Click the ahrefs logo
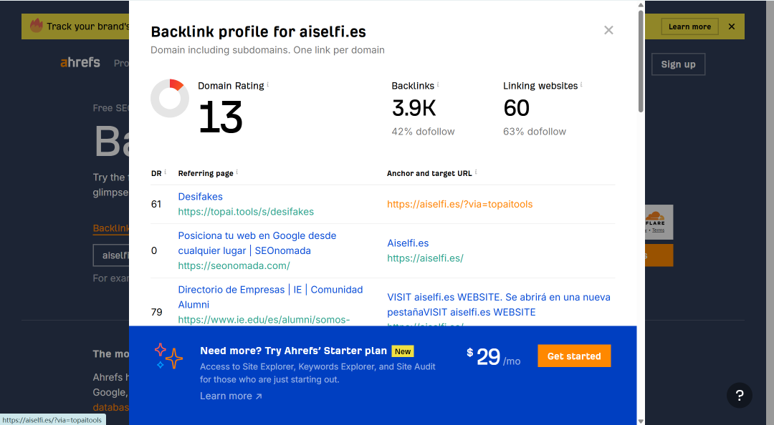The width and height of the screenshot is (774, 425). coord(80,63)
